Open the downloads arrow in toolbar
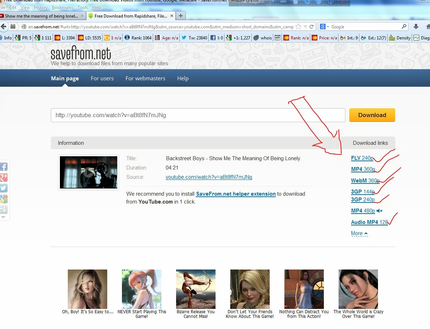This screenshot has height=329, width=430. click(x=416, y=27)
